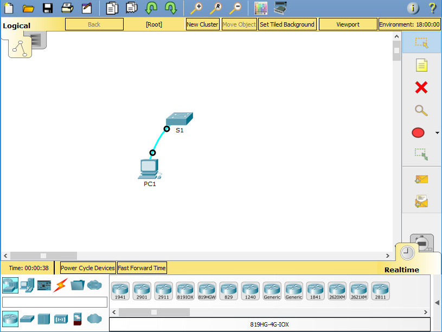Select the S1 switch on canvas
The width and height of the screenshot is (442, 332).
[179, 118]
